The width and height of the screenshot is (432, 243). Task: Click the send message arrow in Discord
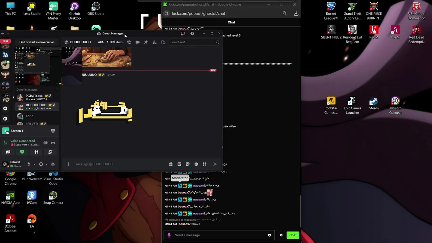pos(215,164)
